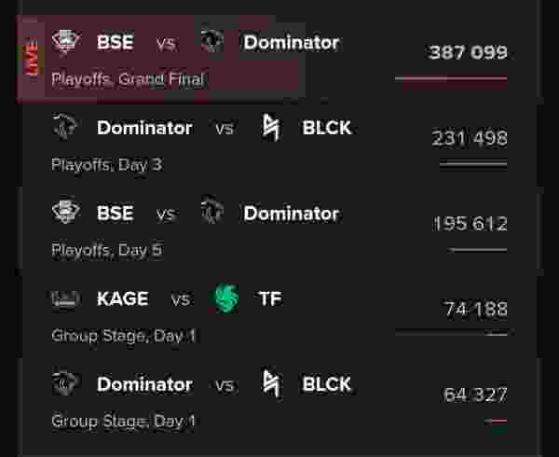The image size is (559, 457).
Task: Click the BLCK logo in the Playoffs Day 3 match
Action: pyautogui.click(x=271, y=128)
